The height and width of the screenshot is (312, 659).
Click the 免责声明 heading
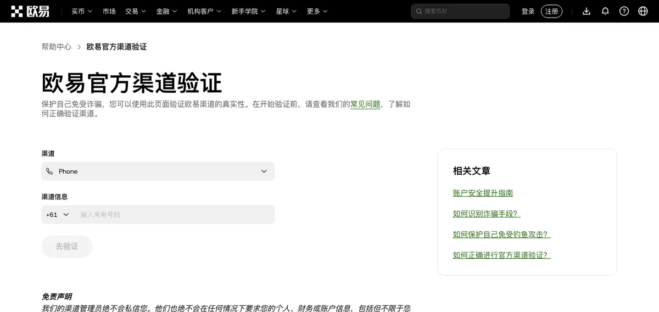coord(57,297)
